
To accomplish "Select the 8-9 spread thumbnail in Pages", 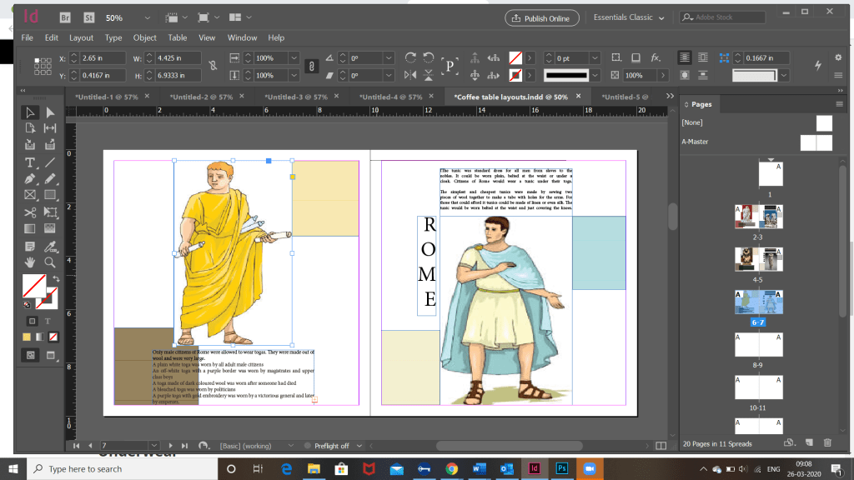I will pos(758,345).
